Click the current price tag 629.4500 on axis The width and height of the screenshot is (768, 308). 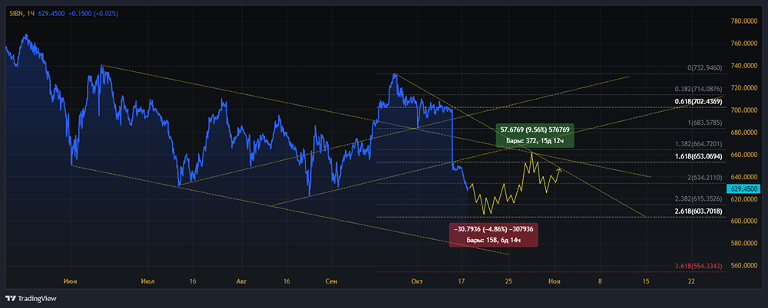tap(743, 188)
